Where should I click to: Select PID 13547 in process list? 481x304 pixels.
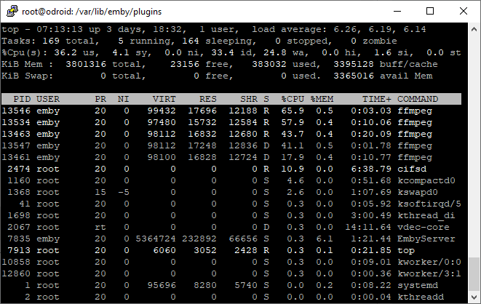pos(16,145)
